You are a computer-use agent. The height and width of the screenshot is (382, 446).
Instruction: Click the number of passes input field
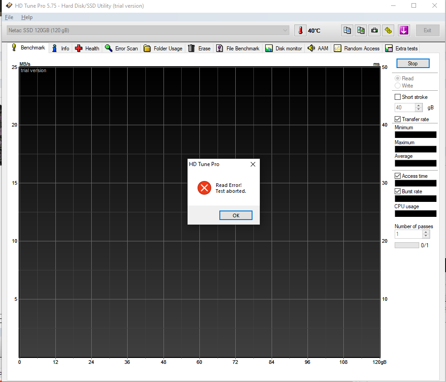408,234
